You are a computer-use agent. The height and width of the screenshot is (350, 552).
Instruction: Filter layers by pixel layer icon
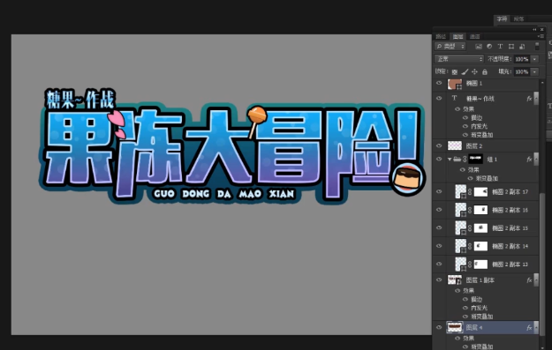click(x=479, y=47)
